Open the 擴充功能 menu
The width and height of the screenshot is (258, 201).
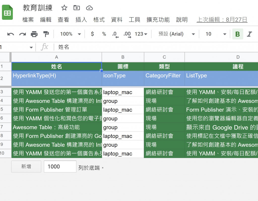tap(158, 20)
